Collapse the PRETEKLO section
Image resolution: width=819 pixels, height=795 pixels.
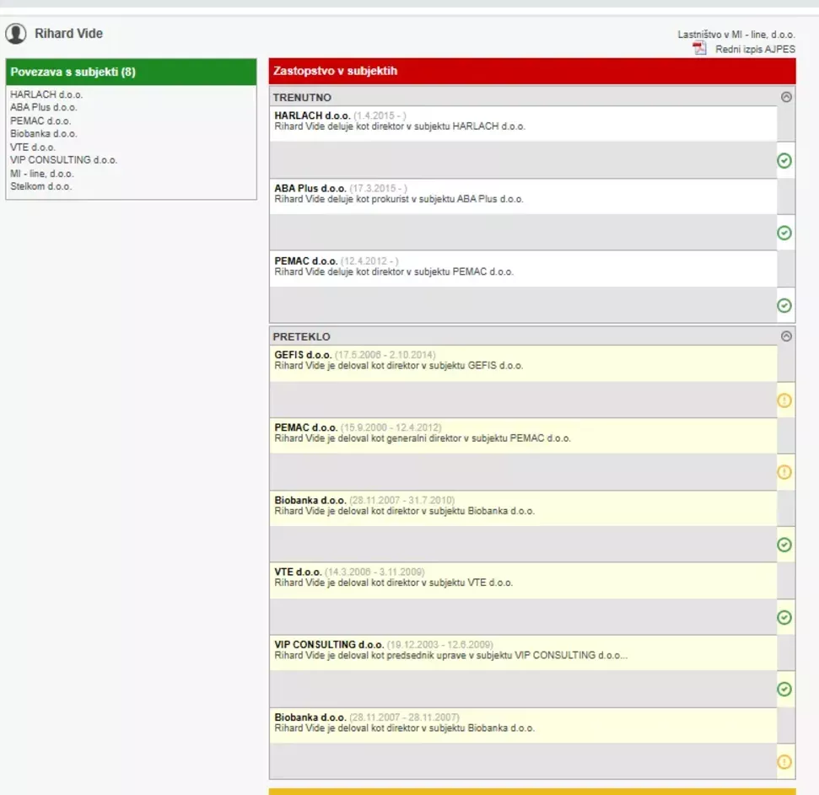[786, 336]
